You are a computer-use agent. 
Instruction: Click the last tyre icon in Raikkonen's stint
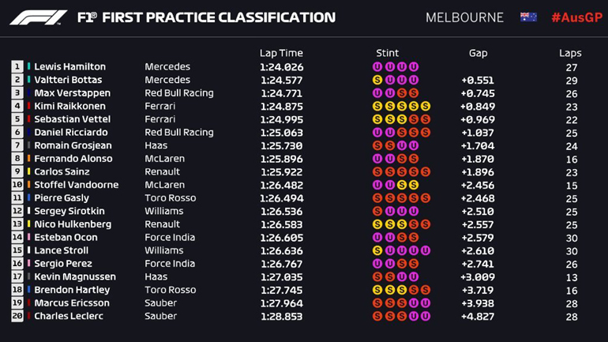pyautogui.click(x=426, y=106)
